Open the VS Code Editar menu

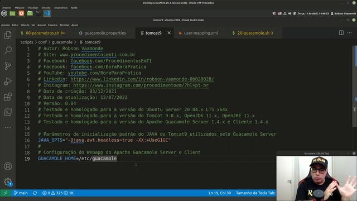15,25
